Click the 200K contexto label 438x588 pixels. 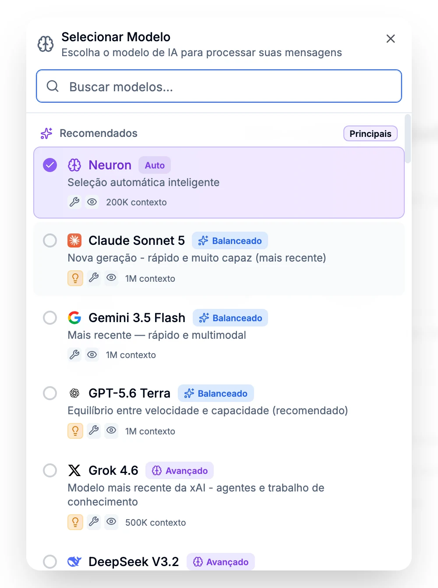point(136,202)
